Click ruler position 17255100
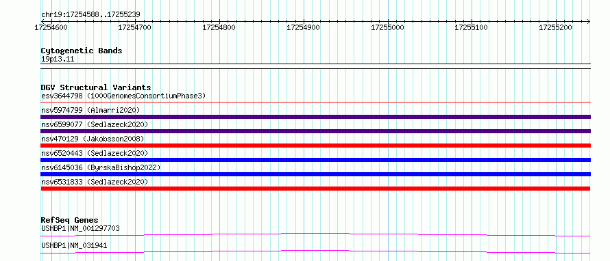Screen dimensions: 610x261 click(x=472, y=27)
